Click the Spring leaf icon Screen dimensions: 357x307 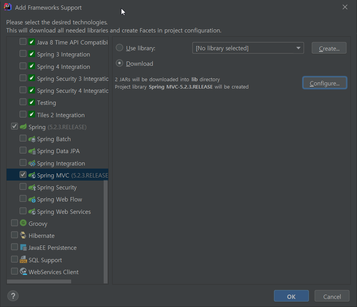(x=23, y=126)
